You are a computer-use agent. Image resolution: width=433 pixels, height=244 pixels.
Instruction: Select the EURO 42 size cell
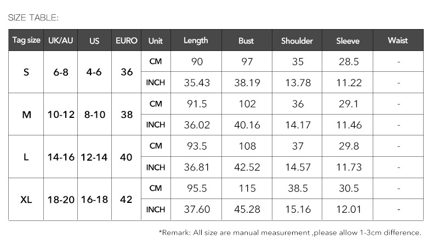coord(126,199)
